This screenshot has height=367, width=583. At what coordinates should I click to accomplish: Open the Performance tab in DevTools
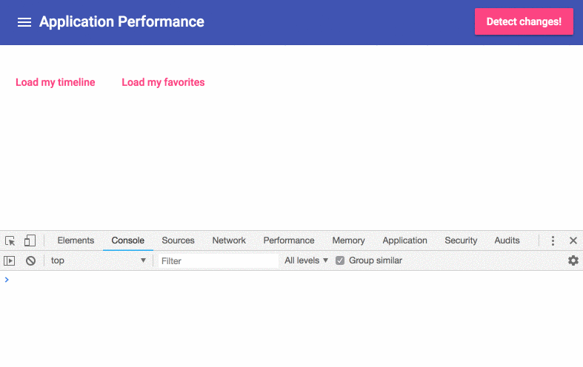pyautogui.click(x=289, y=240)
